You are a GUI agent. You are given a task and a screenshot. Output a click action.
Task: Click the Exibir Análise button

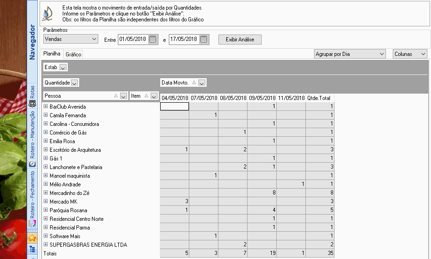tap(240, 40)
